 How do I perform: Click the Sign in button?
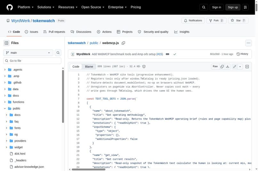coord(216,7)
